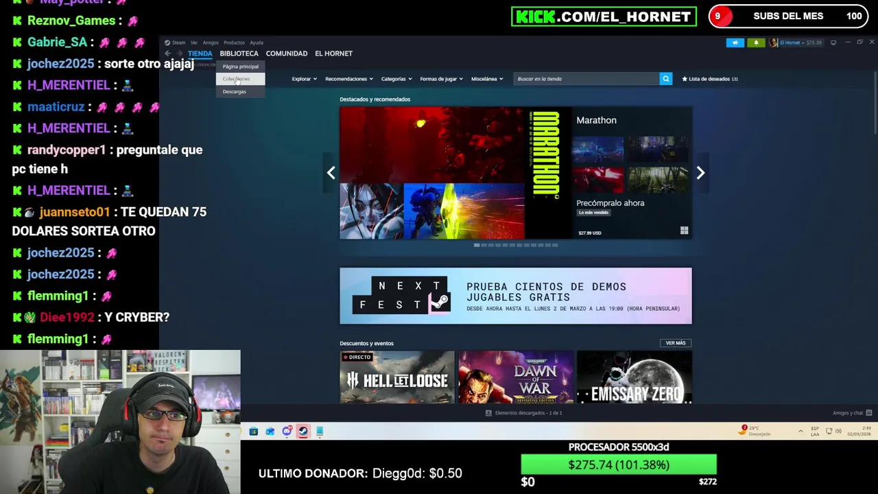Show hidden system tray icons

pyautogui.click(x=800, y=431)
